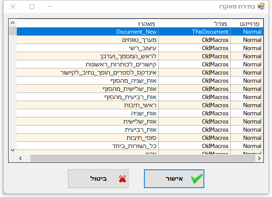Select macro אות_שניה
This screenshot has width=272, height=197.
88,113
